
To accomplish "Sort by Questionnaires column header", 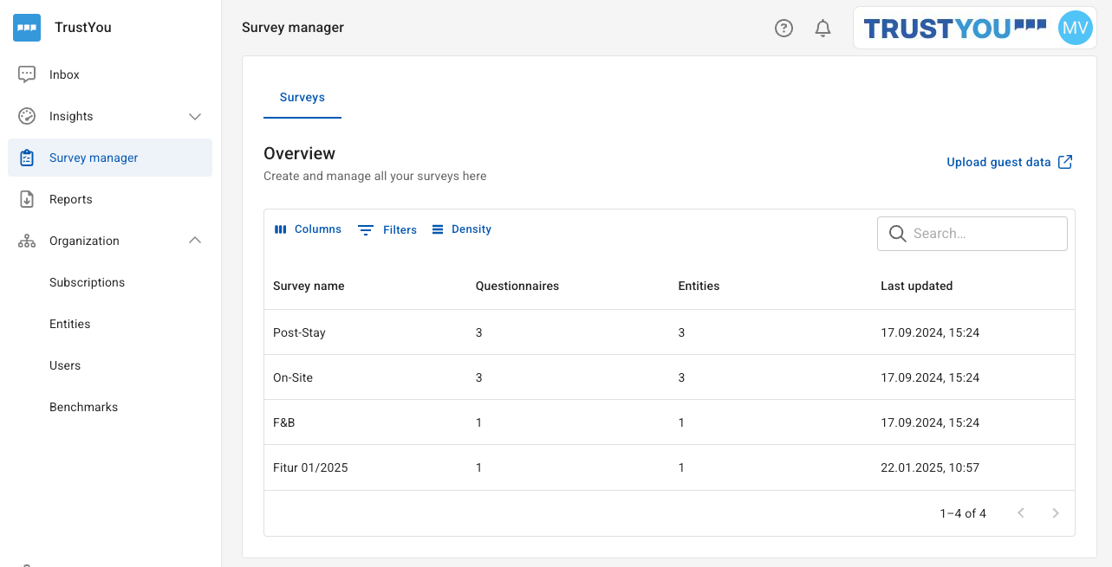I will click(517, 286).
